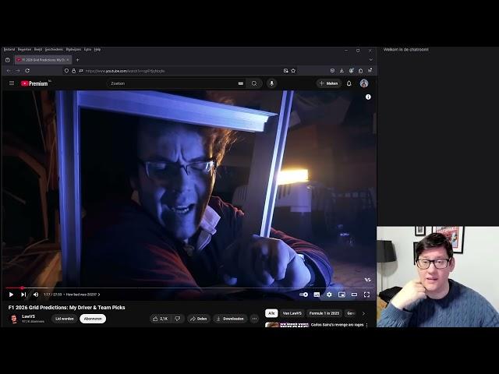
Task: Skip to the next video
Action: (x=23, y=295)
